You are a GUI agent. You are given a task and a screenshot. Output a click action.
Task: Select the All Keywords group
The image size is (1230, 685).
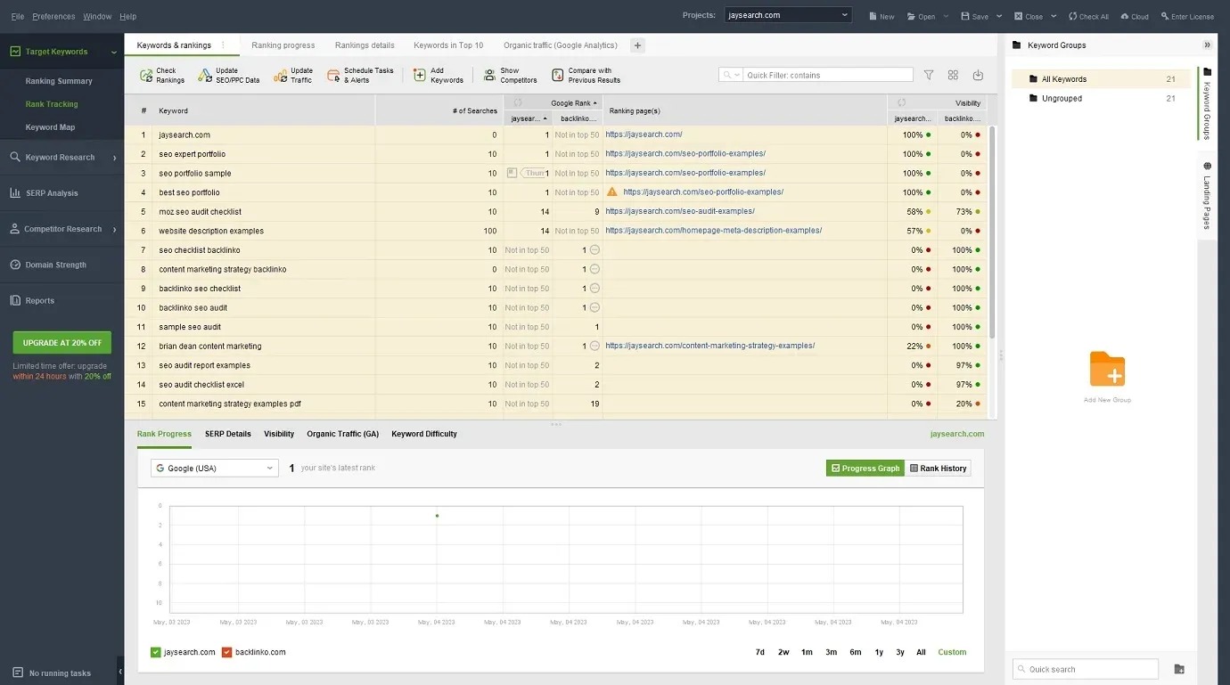1102,79
